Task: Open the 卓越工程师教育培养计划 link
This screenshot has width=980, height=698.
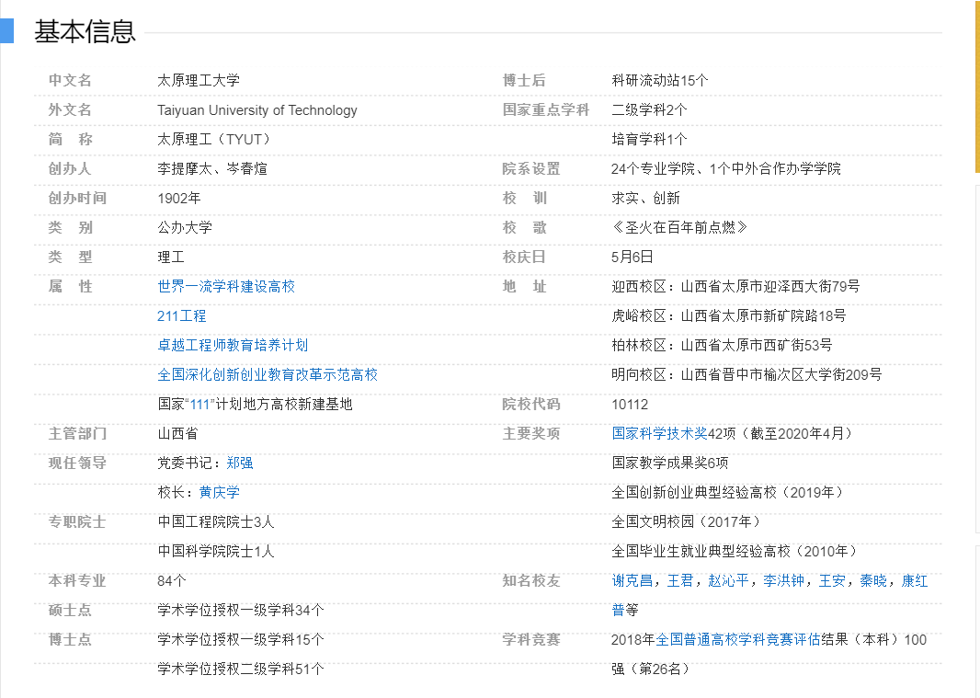Action: point(233,345)
